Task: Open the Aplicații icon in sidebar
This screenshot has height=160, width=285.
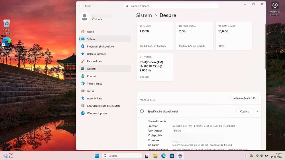Action: click(x=83, y=69)
